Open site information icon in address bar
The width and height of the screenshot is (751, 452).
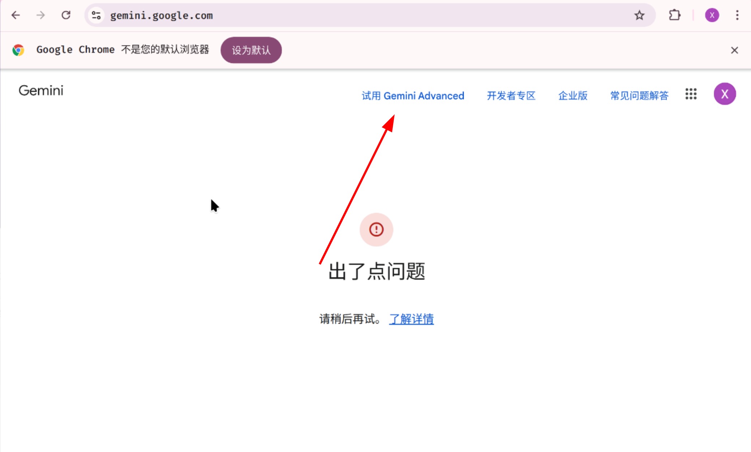[x=96, y=16]
